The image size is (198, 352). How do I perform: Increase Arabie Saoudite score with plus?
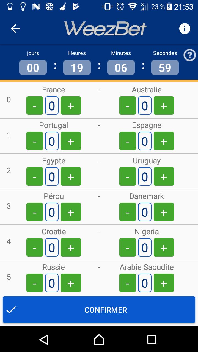[164, 283]
